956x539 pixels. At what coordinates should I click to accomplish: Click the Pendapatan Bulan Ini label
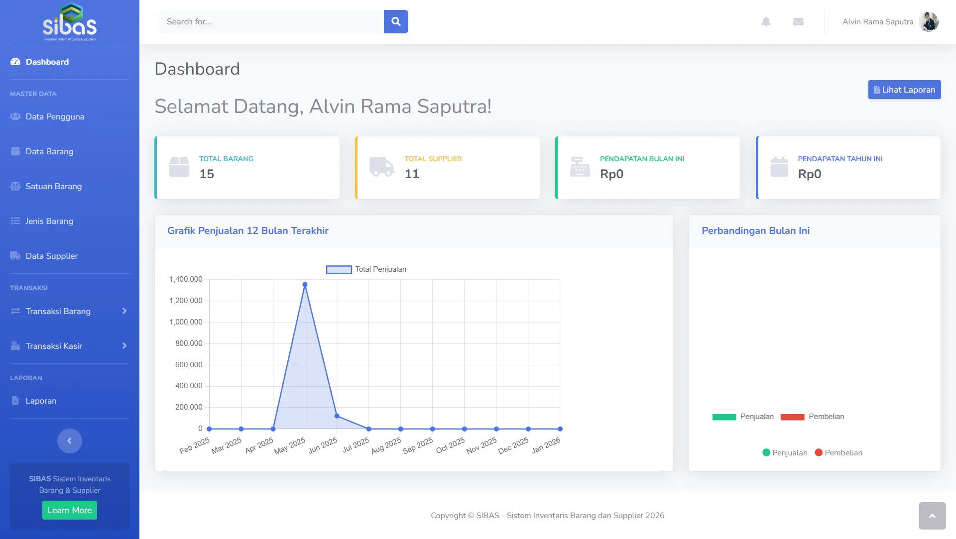642,159
